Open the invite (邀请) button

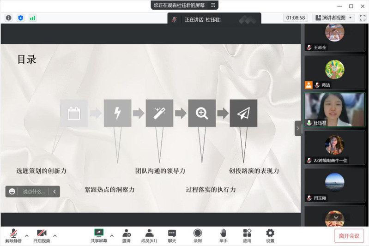pos(127,235)
